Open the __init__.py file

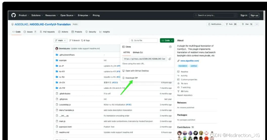pos(64,116)
